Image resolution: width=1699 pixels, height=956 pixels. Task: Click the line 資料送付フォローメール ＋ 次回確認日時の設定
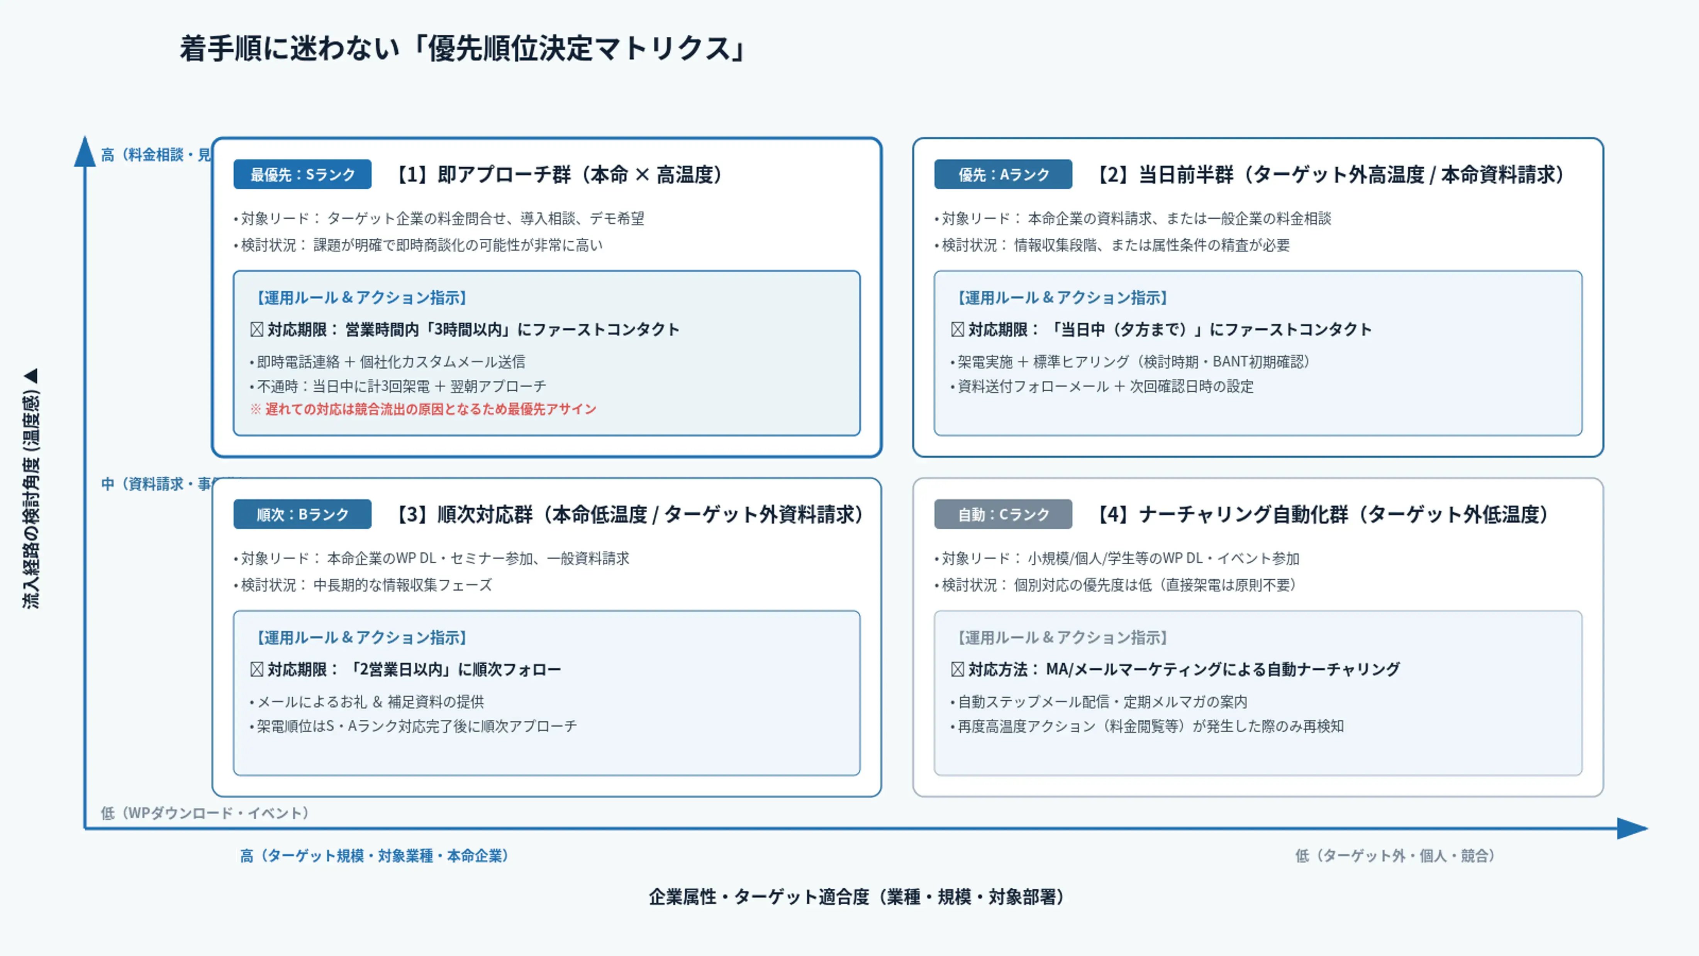click(x=1102, y=386)
